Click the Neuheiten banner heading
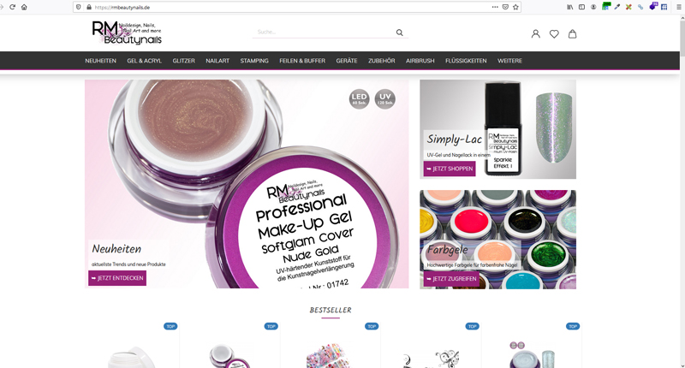Image resolution: width=685 pixels, height=368 pixels. (x=116, y=249)
